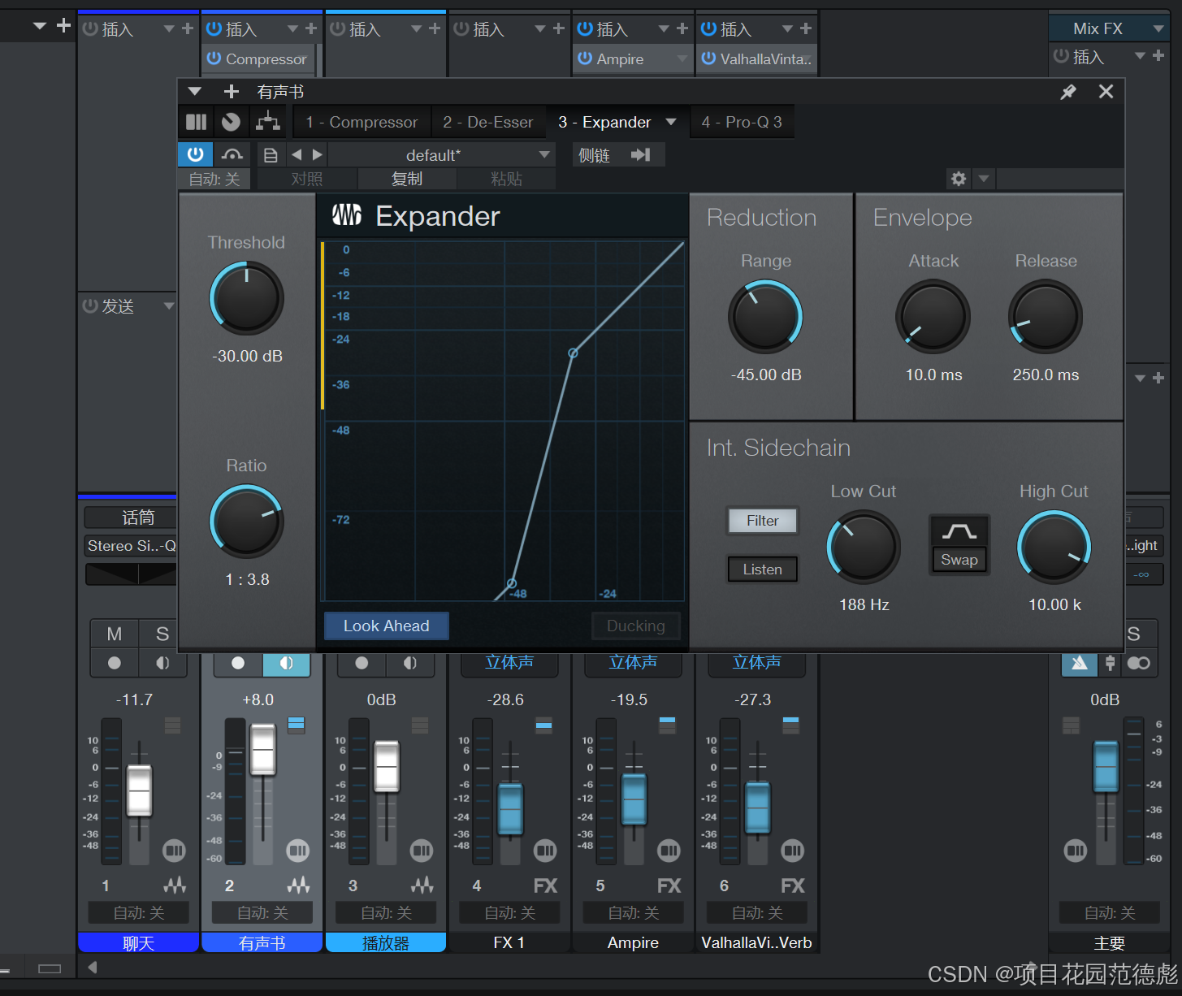The width and height of the screenshot is (1182, 996).
Task: Click metronome icon on main channel
Action: 1080,663
